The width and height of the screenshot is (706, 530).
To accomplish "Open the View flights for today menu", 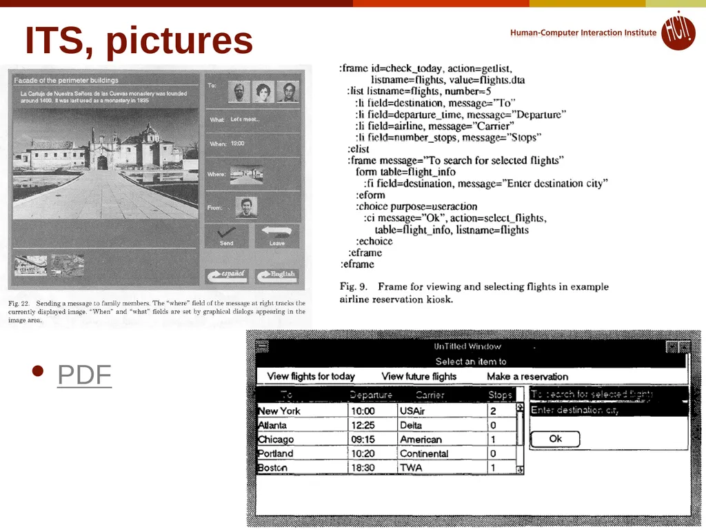I will click(x=311, y=376).
